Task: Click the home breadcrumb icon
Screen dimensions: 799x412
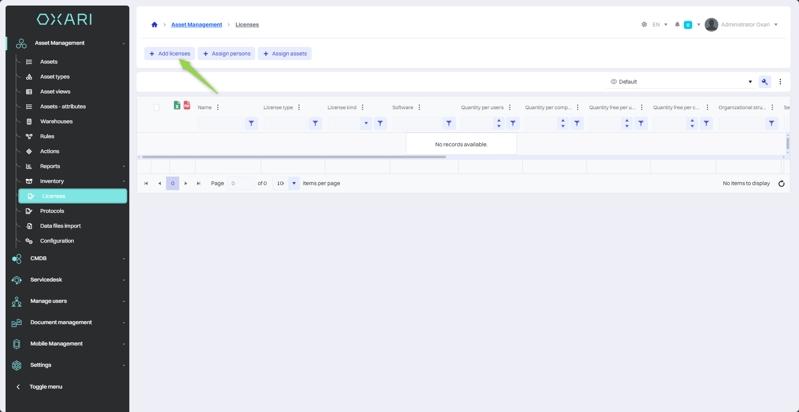Action: click(x=155, y=25)
